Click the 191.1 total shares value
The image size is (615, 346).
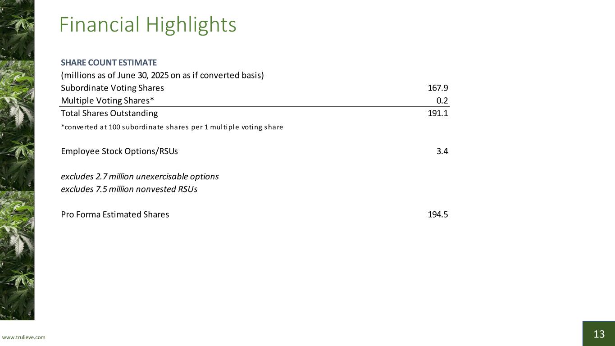click(437, 113)
